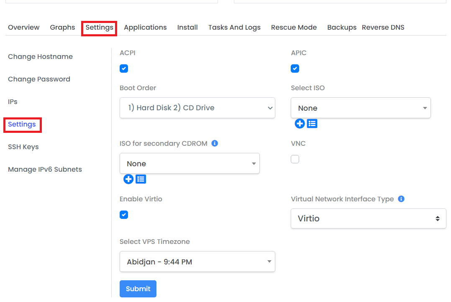This screenshot has height=302, width=451.
Task: Click the plus icon under secondary CDROM ISO
Action: (x=128, y=179)
